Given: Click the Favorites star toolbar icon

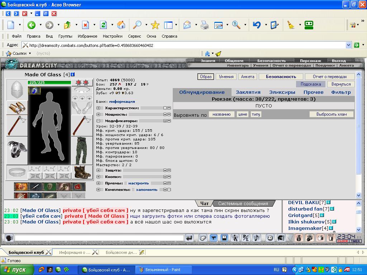Looking at the screenshot, I should pos(155,25).
